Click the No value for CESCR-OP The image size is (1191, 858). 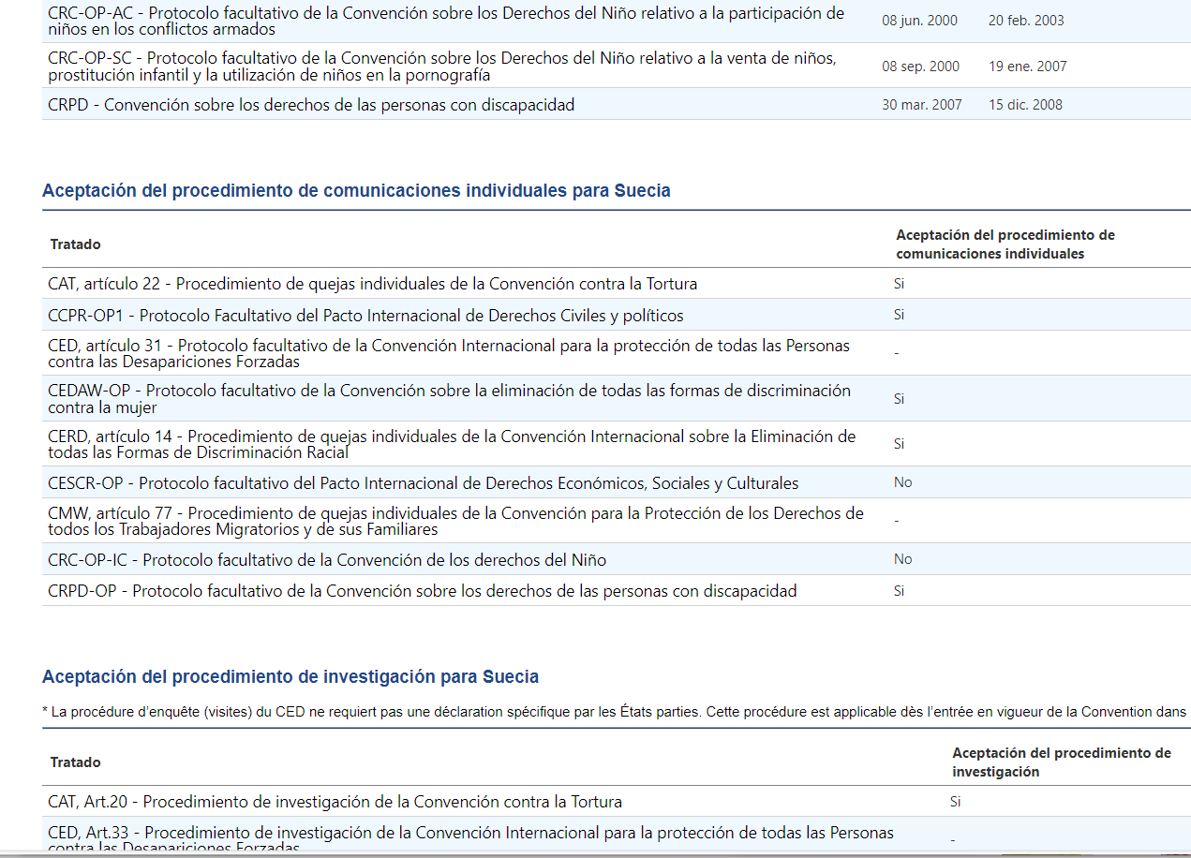(x=903, y=482)
